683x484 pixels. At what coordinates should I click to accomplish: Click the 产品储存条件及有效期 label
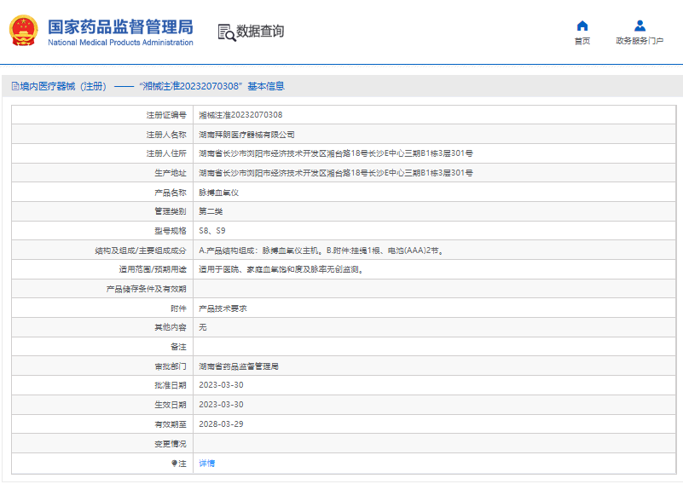[x=147, y=289]
